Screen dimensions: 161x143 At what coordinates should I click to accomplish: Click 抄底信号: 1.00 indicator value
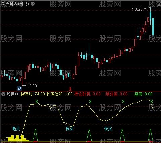coord(60,94)
